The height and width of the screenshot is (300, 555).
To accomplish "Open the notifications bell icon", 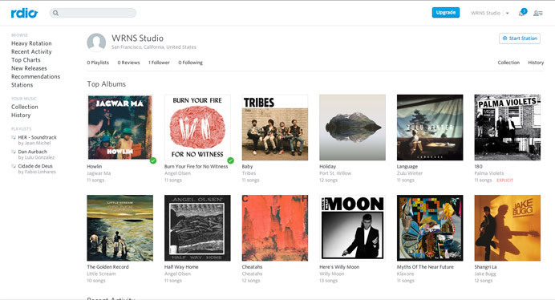I will (x=522, y=13).
